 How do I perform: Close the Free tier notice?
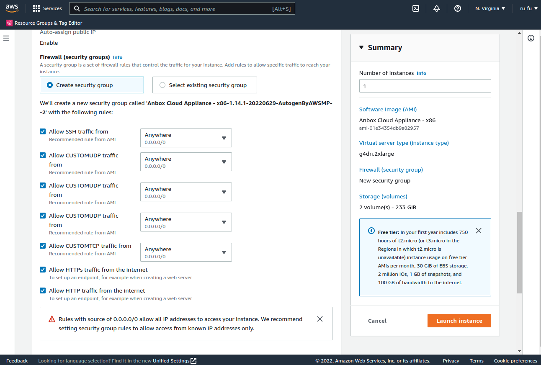coord(479,231)
